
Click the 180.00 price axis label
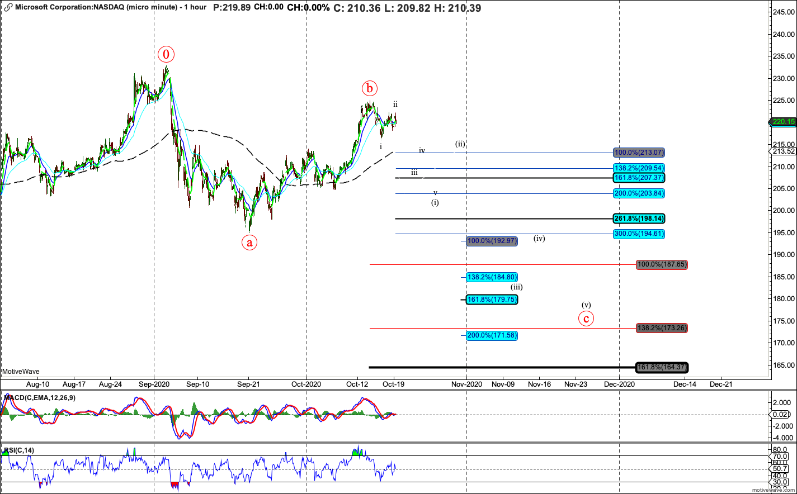click(x=784, y=299)
